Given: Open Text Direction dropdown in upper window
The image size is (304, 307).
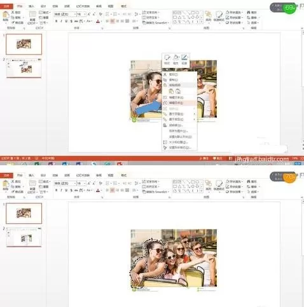Looking at the screenshot, I should click(x=151, y=13).
